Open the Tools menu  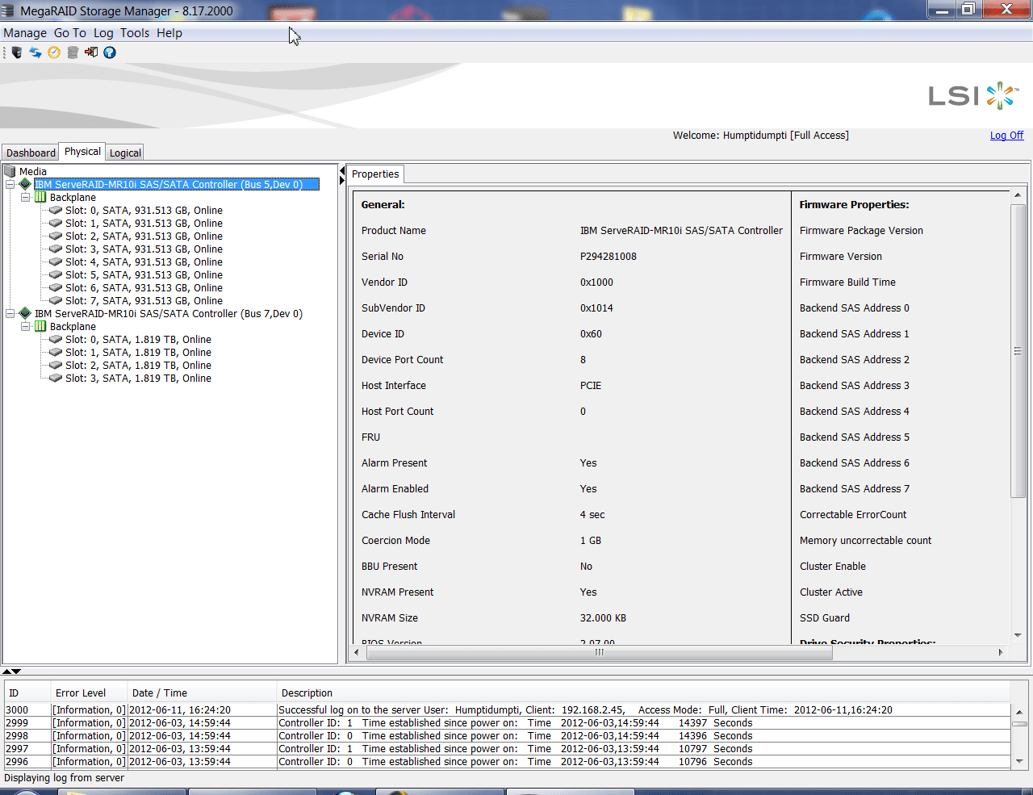(x=135, y=33)
